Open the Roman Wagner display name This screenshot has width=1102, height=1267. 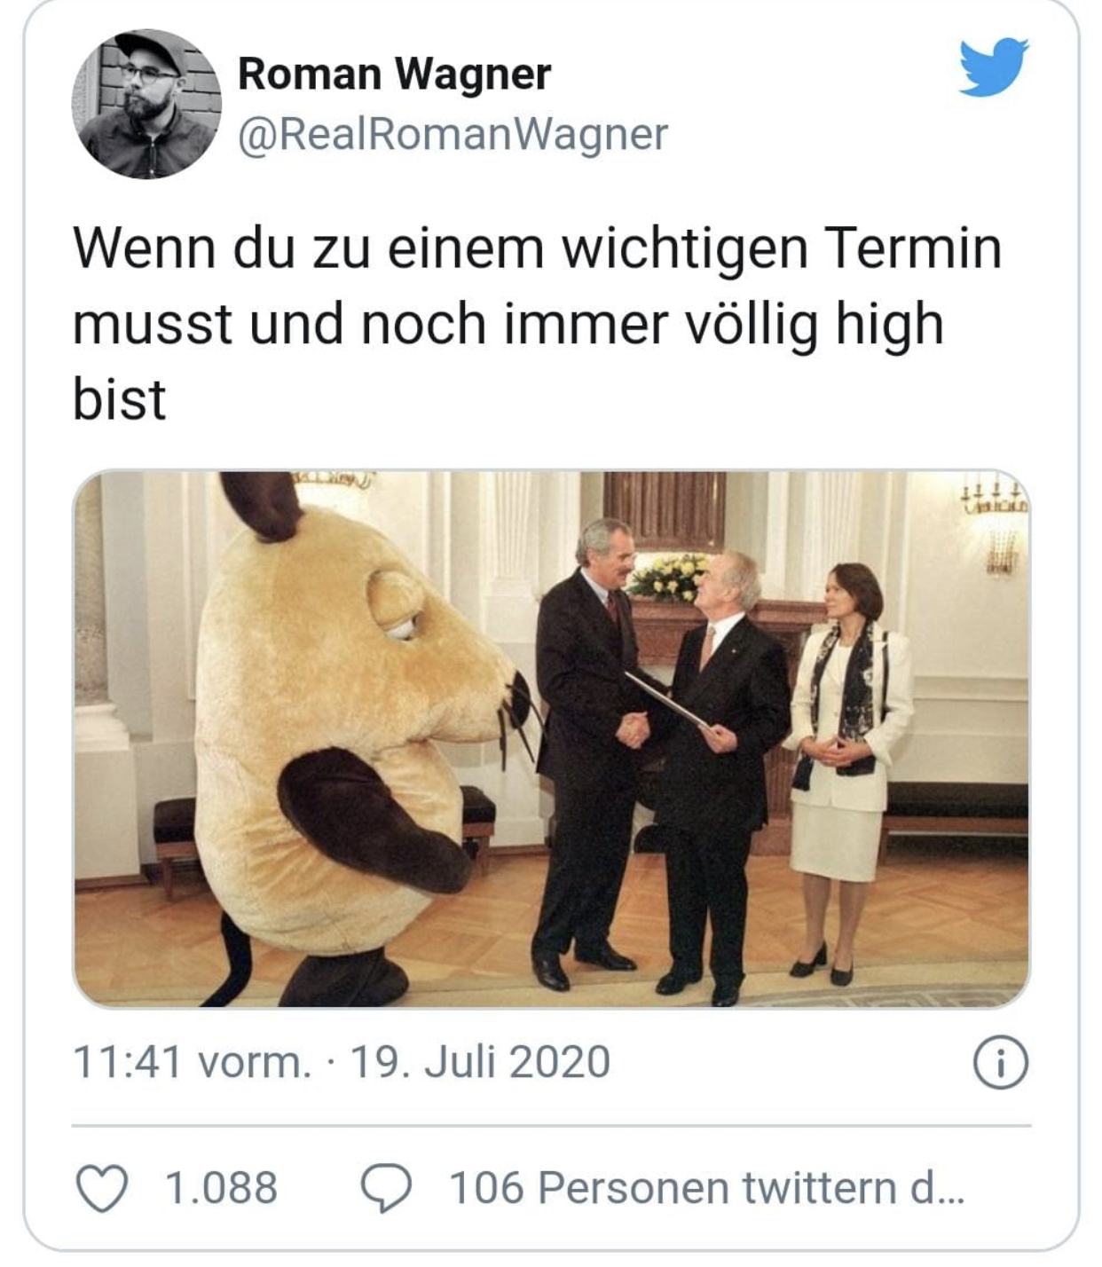click(x=395, y=74)
